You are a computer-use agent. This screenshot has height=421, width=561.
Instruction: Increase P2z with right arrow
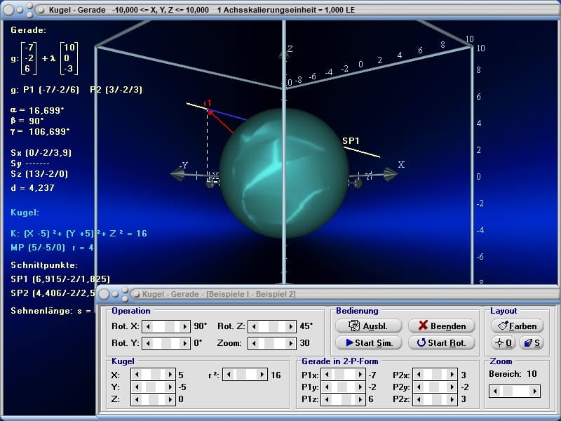[x=452, y=399]
